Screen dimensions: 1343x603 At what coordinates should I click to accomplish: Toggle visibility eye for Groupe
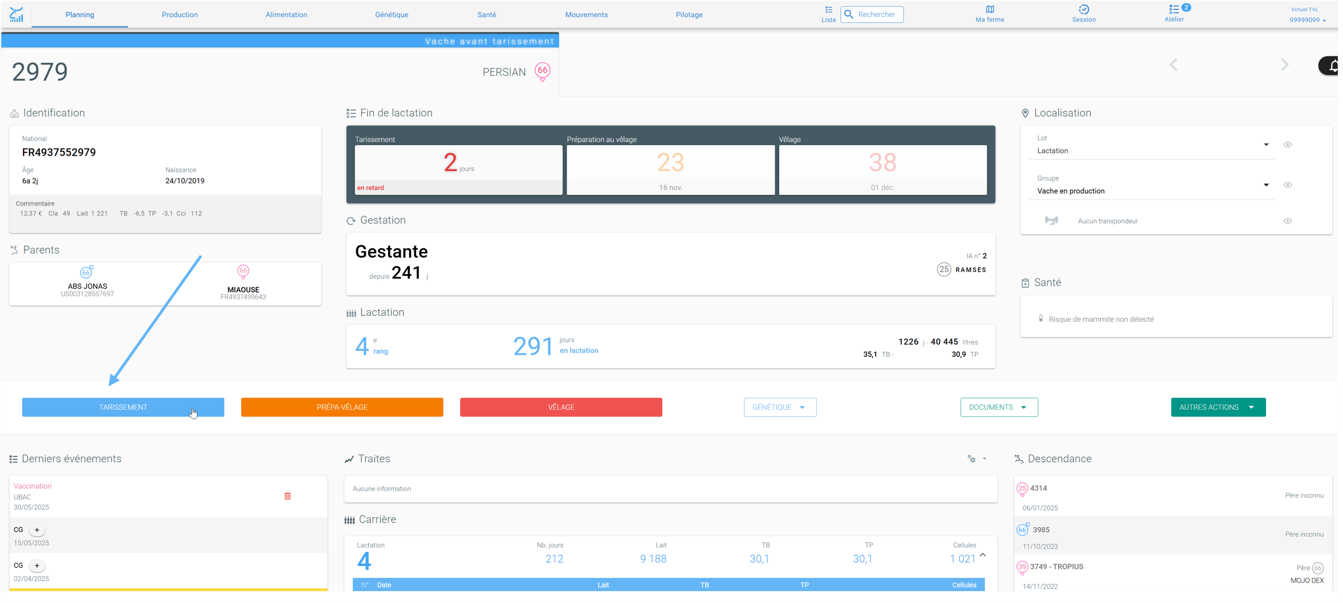1288,185
